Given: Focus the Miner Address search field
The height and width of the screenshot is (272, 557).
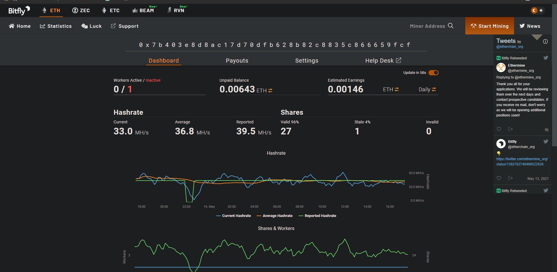Looking at the screenshot, I should pos(427,26).
